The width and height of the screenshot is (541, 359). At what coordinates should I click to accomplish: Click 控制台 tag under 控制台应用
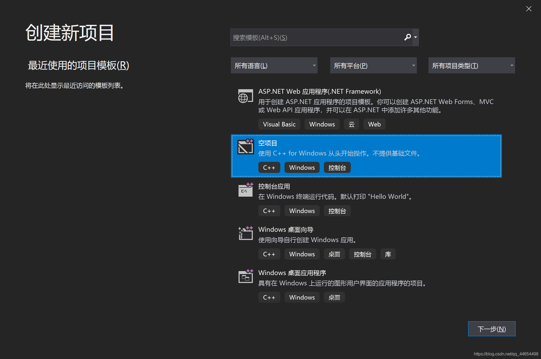pos(337,211)
